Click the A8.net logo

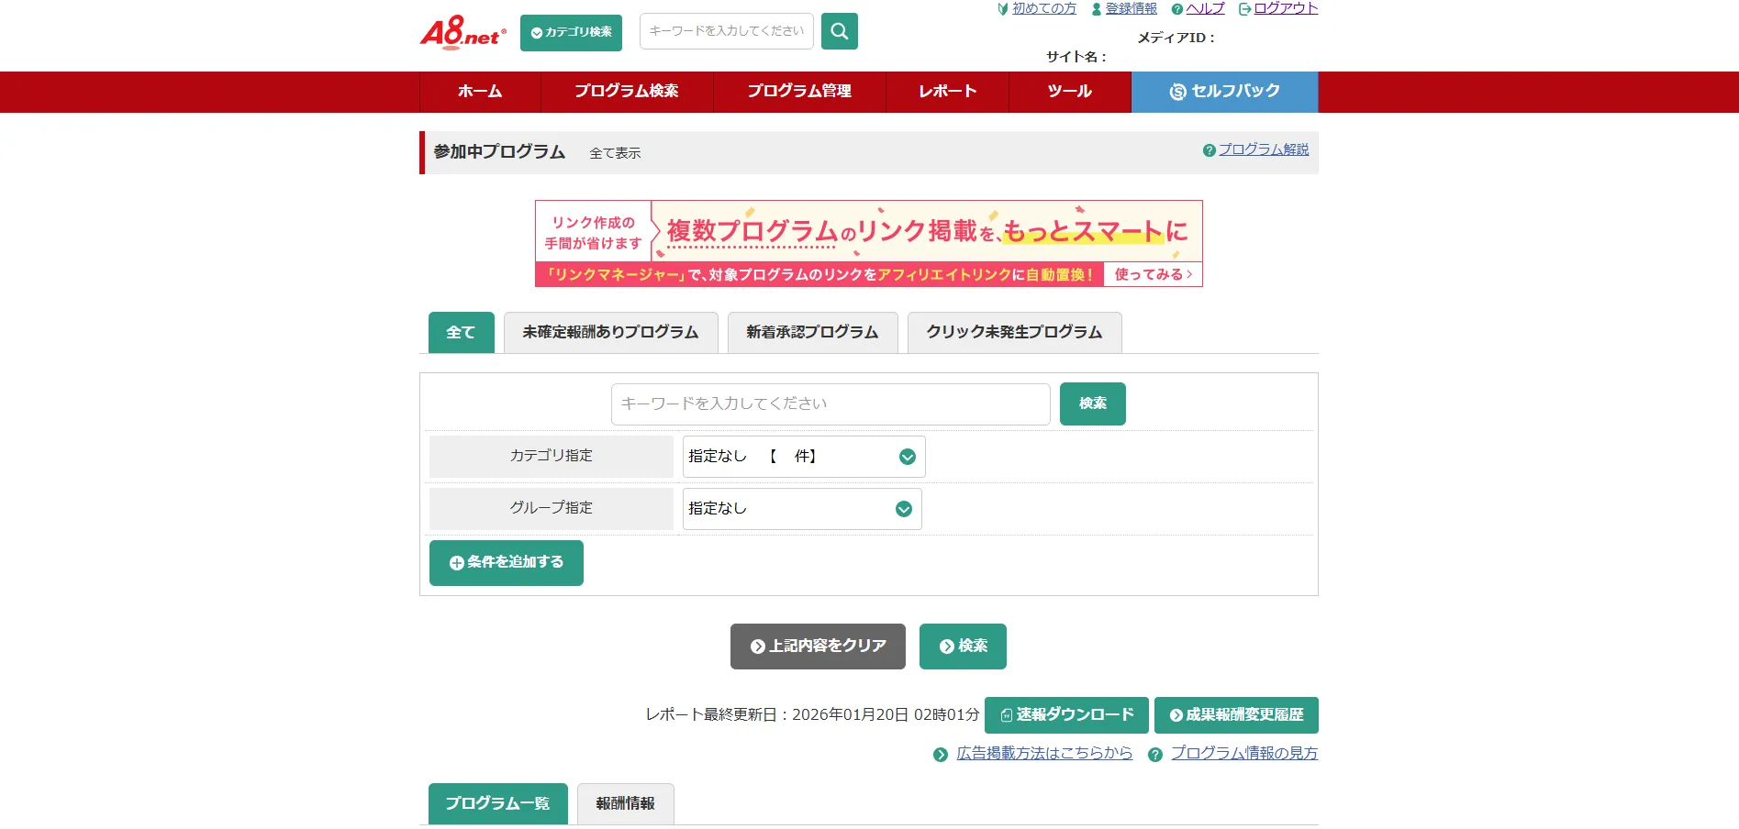click(x=463, y=32)
